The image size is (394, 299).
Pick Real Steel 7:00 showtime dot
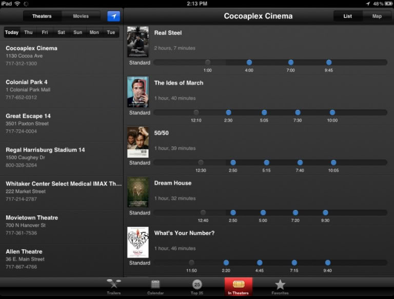tap(291, 62)
